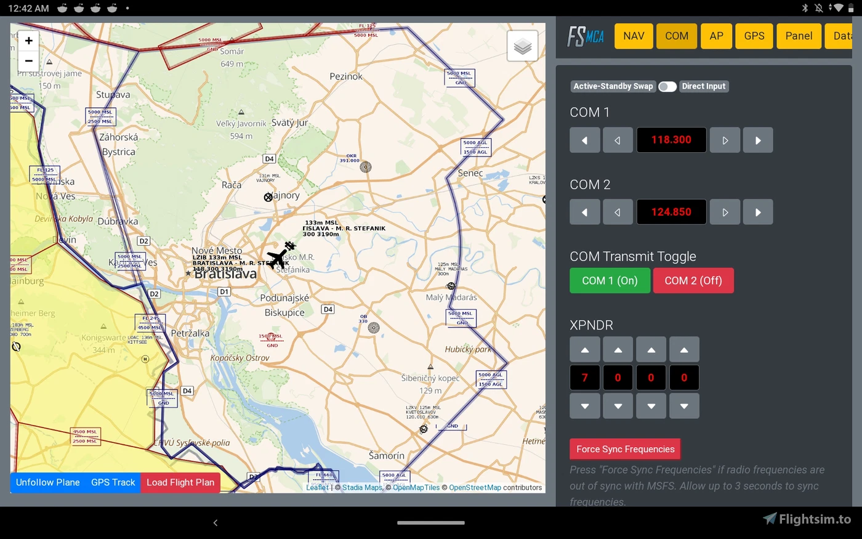This screenshot has height=539, width=862.
Task: Tap the Bluetooth icon in the status bar
Action: click(x=805, y=8)
